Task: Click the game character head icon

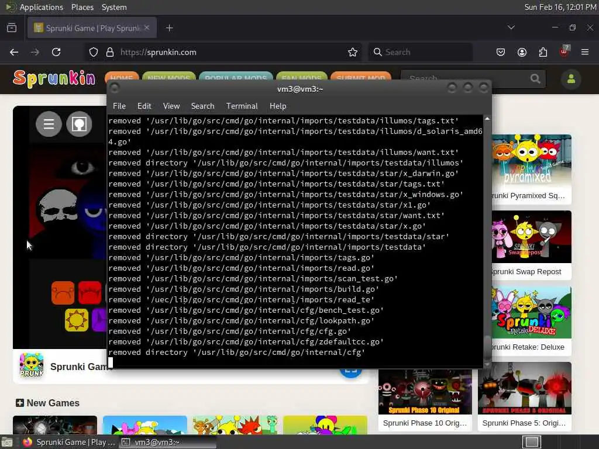Action: pos(79,124)
